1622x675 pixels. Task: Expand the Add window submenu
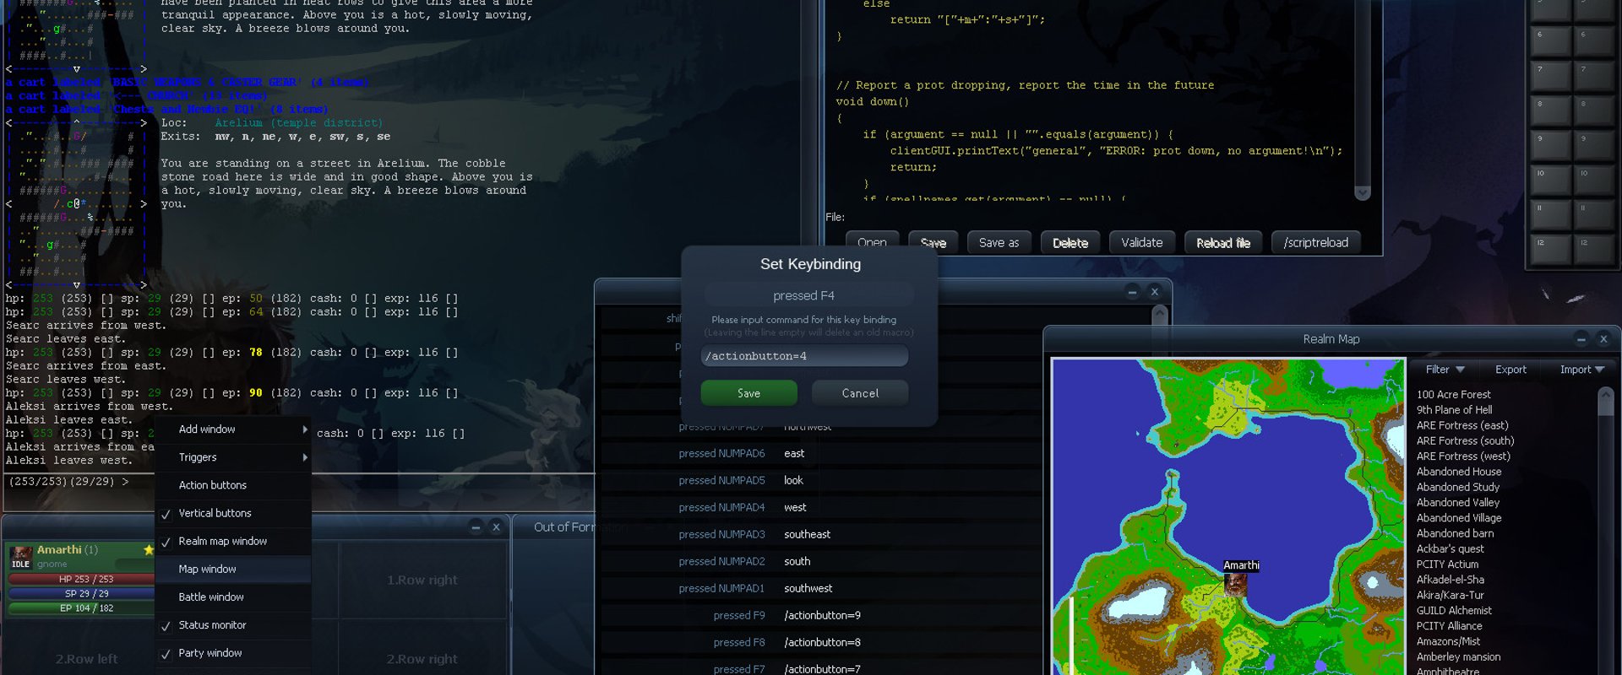(x=233, y=429)
